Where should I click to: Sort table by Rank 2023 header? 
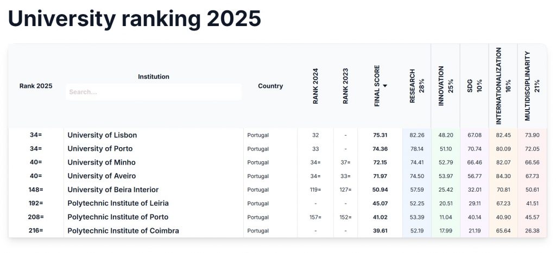(x=346, y=86)
